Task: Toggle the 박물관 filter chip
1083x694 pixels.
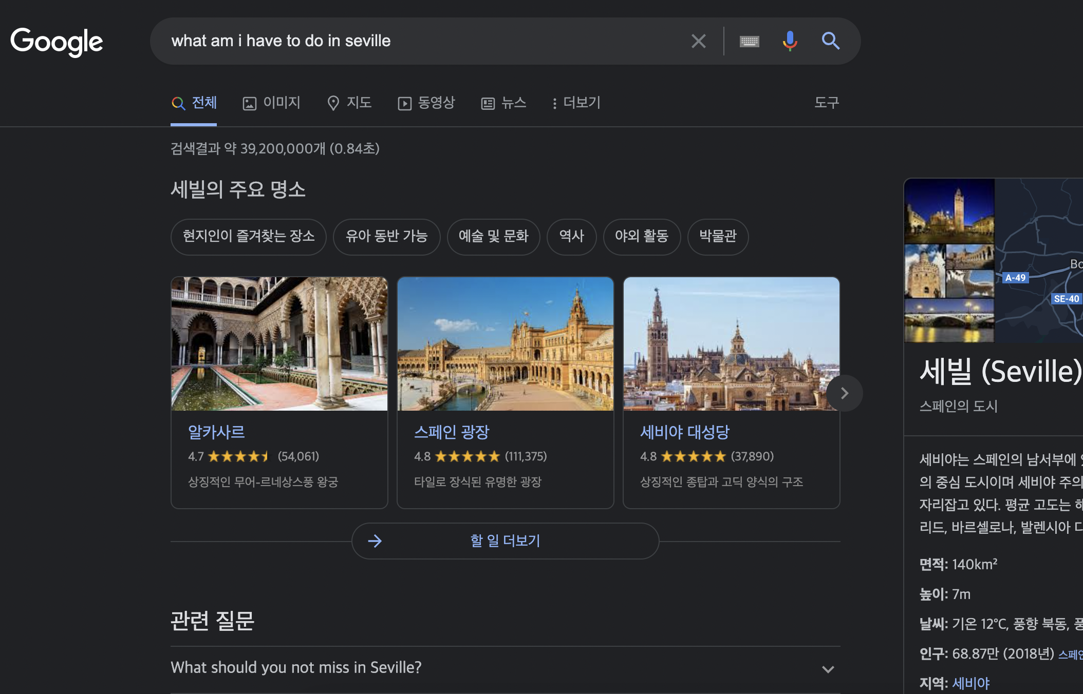Action: [x=718, y=237]
